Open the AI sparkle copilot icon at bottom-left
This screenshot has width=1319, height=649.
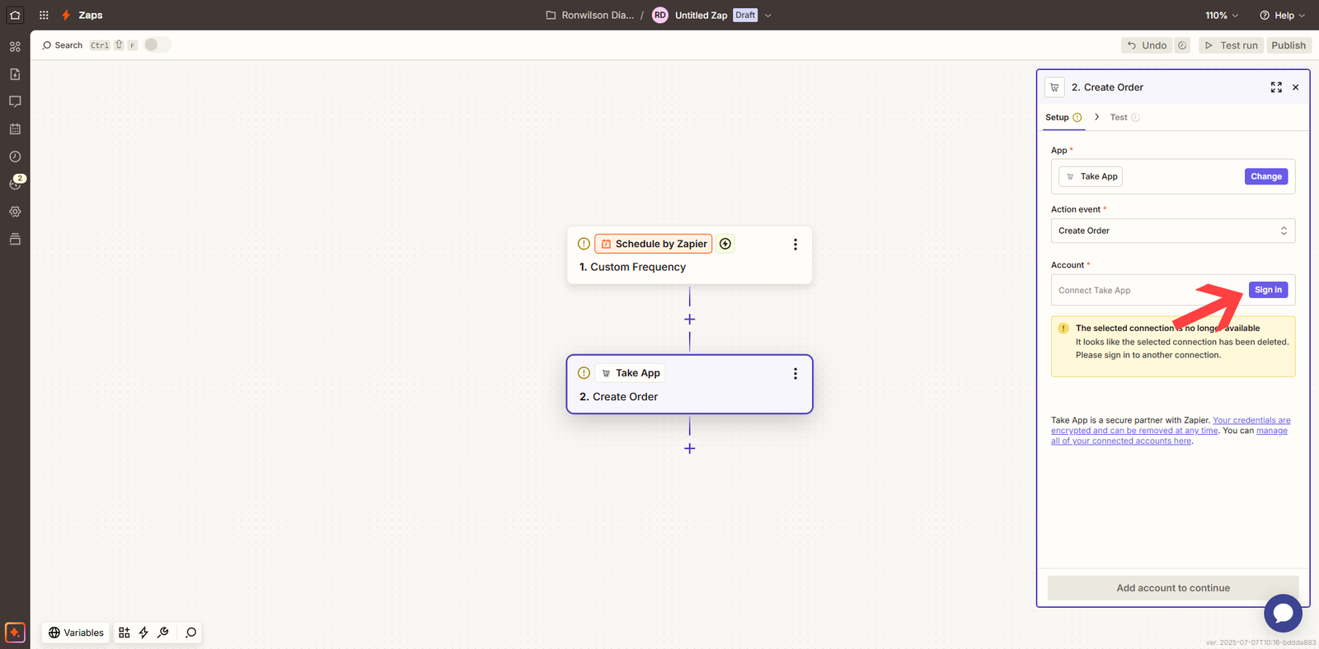pos(15,633)
